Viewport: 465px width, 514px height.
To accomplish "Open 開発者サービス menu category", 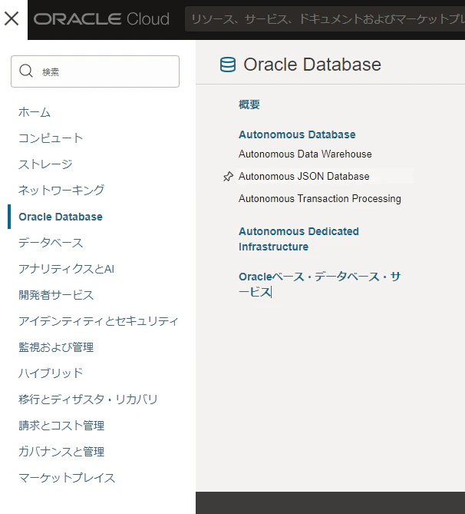I will [x=56, y=295].
